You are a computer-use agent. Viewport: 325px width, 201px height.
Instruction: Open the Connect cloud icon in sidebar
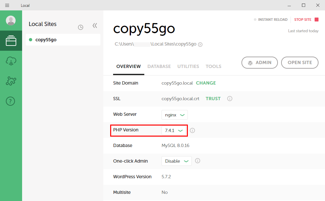(x=11, y=61)
